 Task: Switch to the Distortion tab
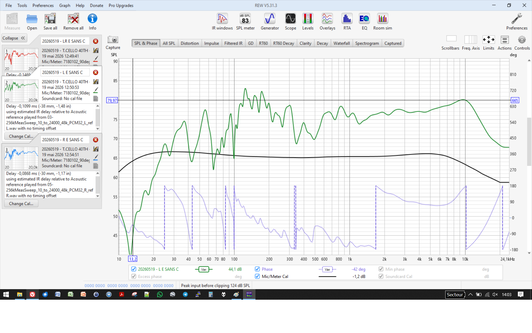[190, 43]
